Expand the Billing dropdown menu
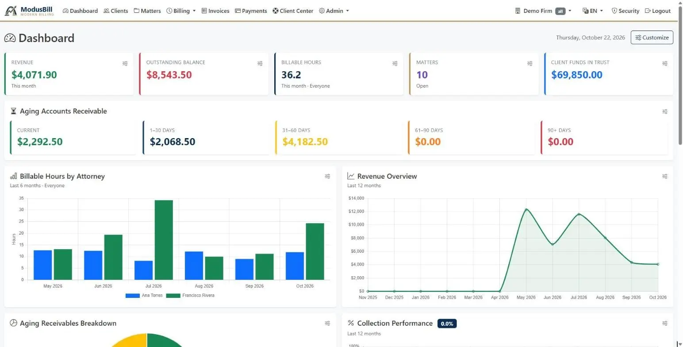 pyautogui.click(x=181, y=11)
